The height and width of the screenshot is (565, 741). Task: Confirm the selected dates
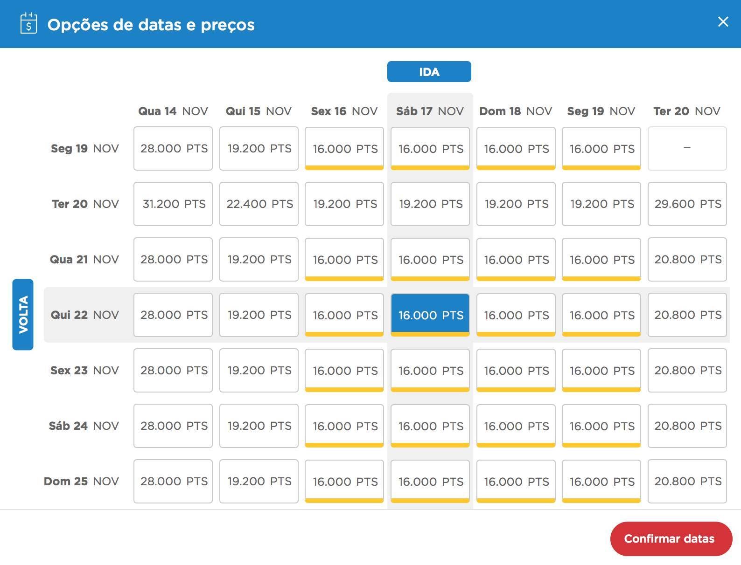[671, 539]
